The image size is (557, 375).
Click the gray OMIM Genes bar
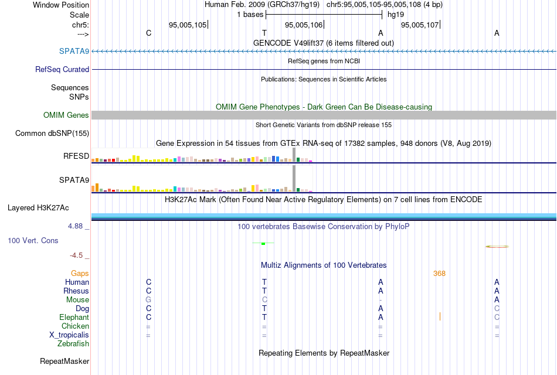coord(324,115)
